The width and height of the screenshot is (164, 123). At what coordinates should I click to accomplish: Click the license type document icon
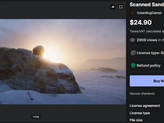[133, 53]
